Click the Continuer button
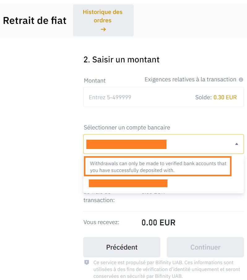Screen dimensions: 247x280 point(205,247)
